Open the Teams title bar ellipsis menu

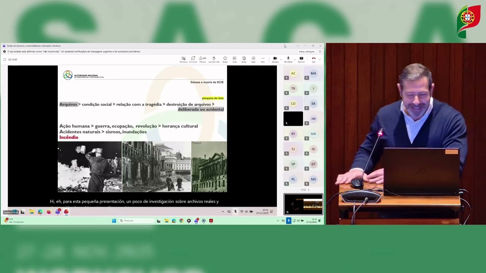(x=298, y=46)
